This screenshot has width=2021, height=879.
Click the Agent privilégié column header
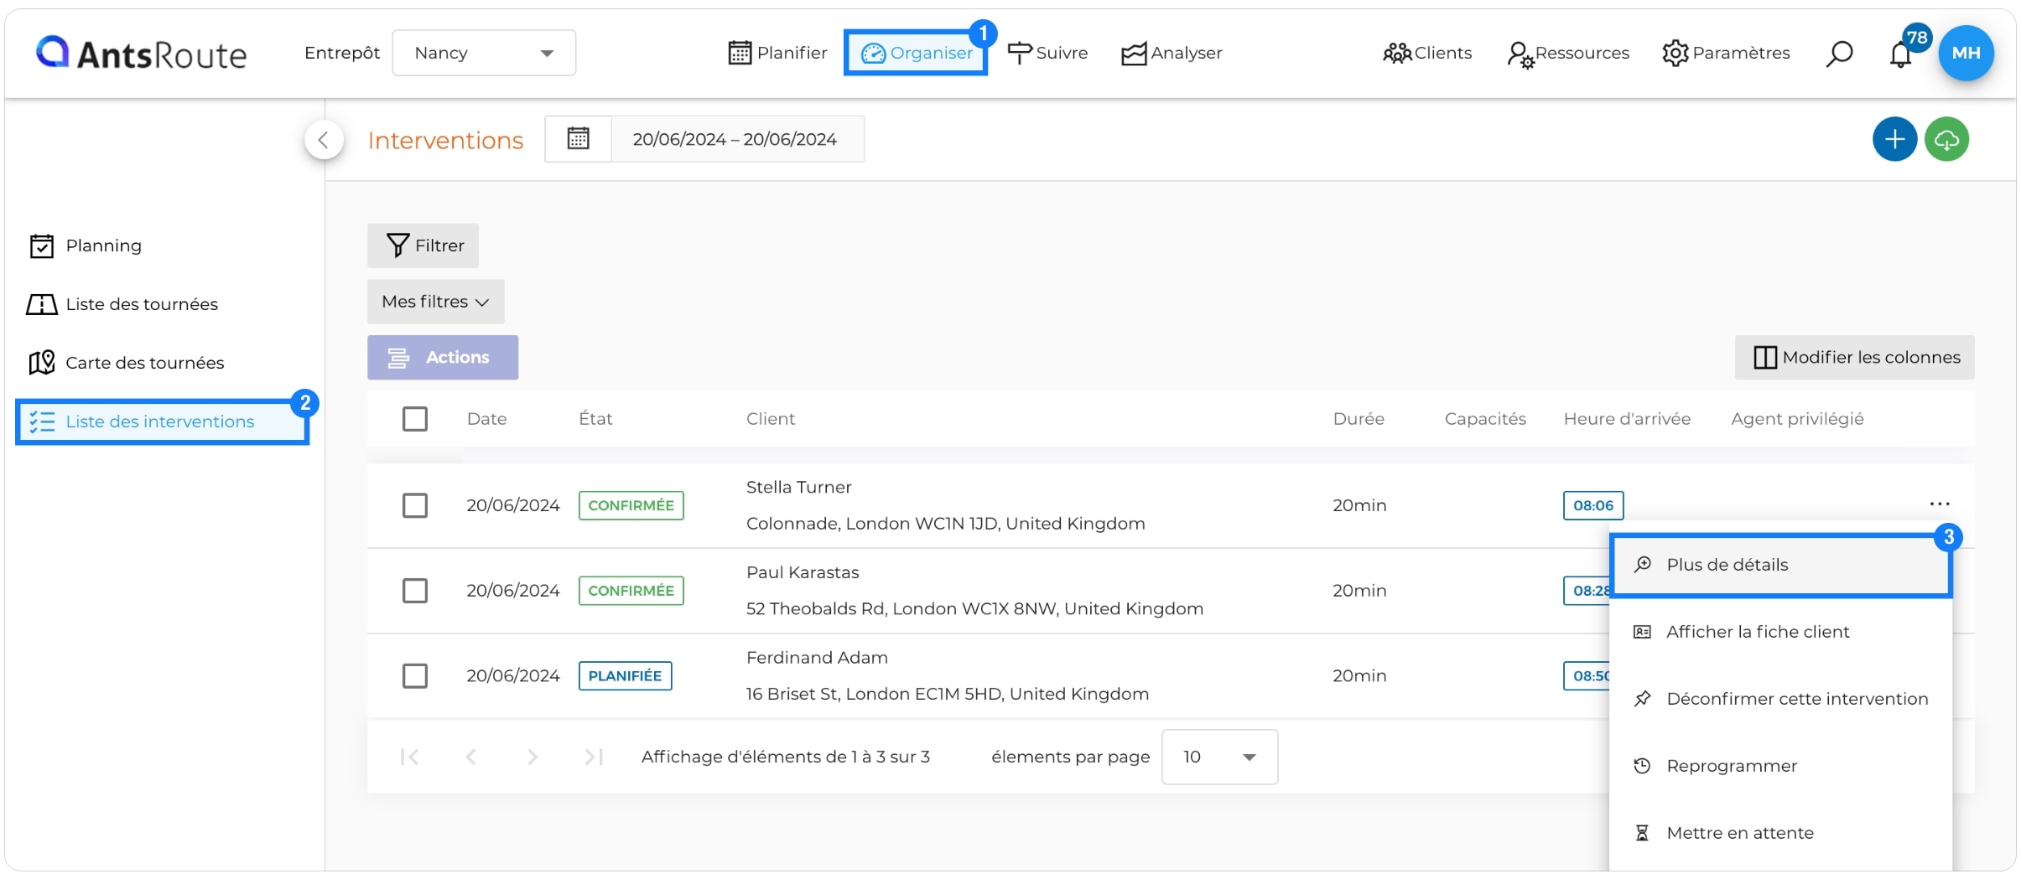coord(1797,419)
